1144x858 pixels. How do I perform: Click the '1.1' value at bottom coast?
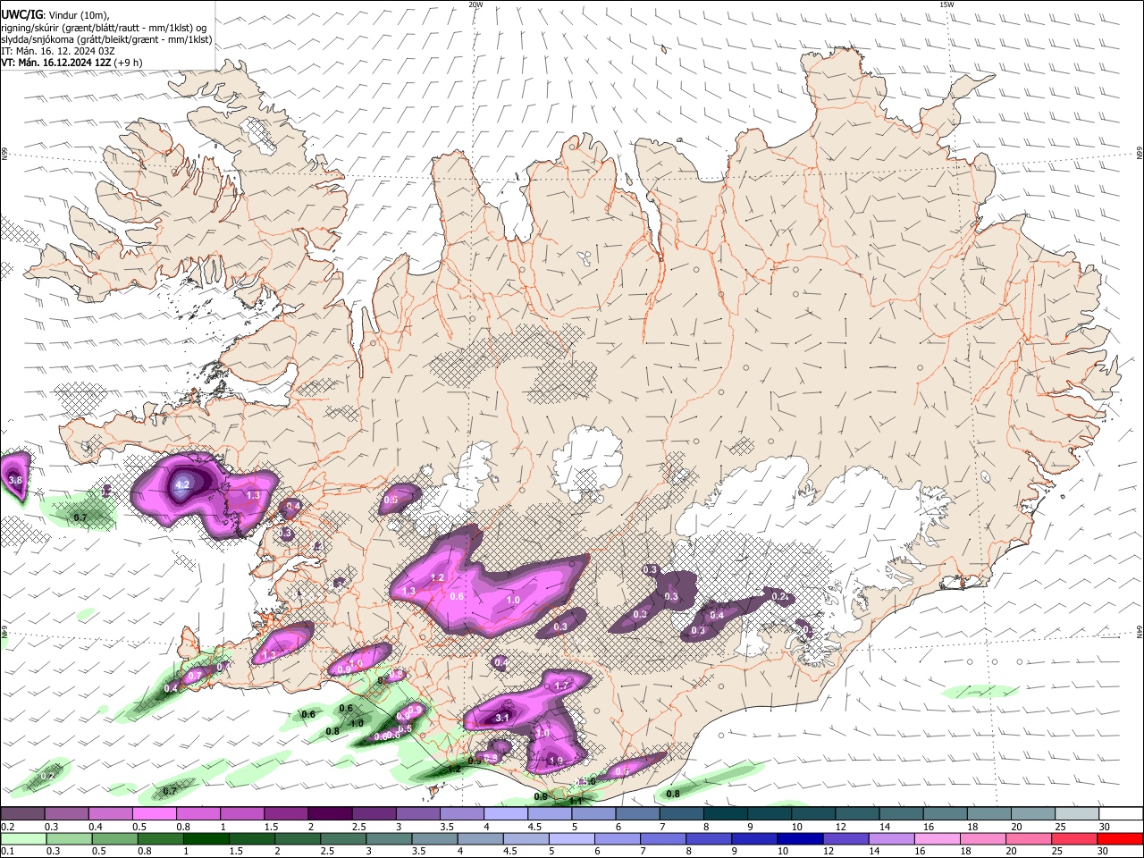click(x=576, y=801)
